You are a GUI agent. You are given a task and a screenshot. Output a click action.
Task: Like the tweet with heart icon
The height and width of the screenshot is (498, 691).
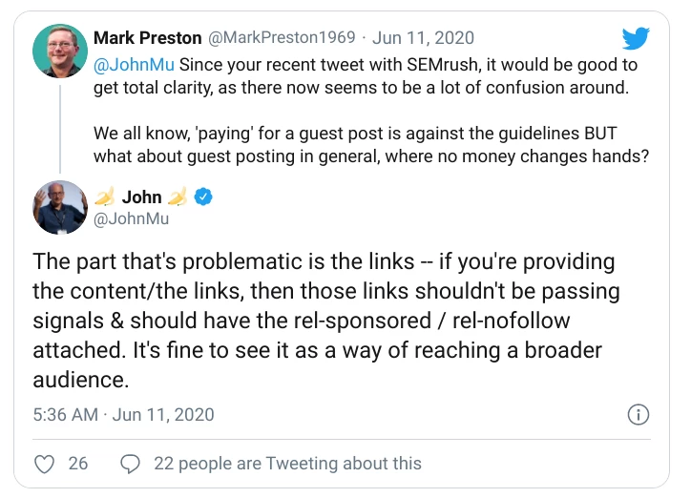44,464
